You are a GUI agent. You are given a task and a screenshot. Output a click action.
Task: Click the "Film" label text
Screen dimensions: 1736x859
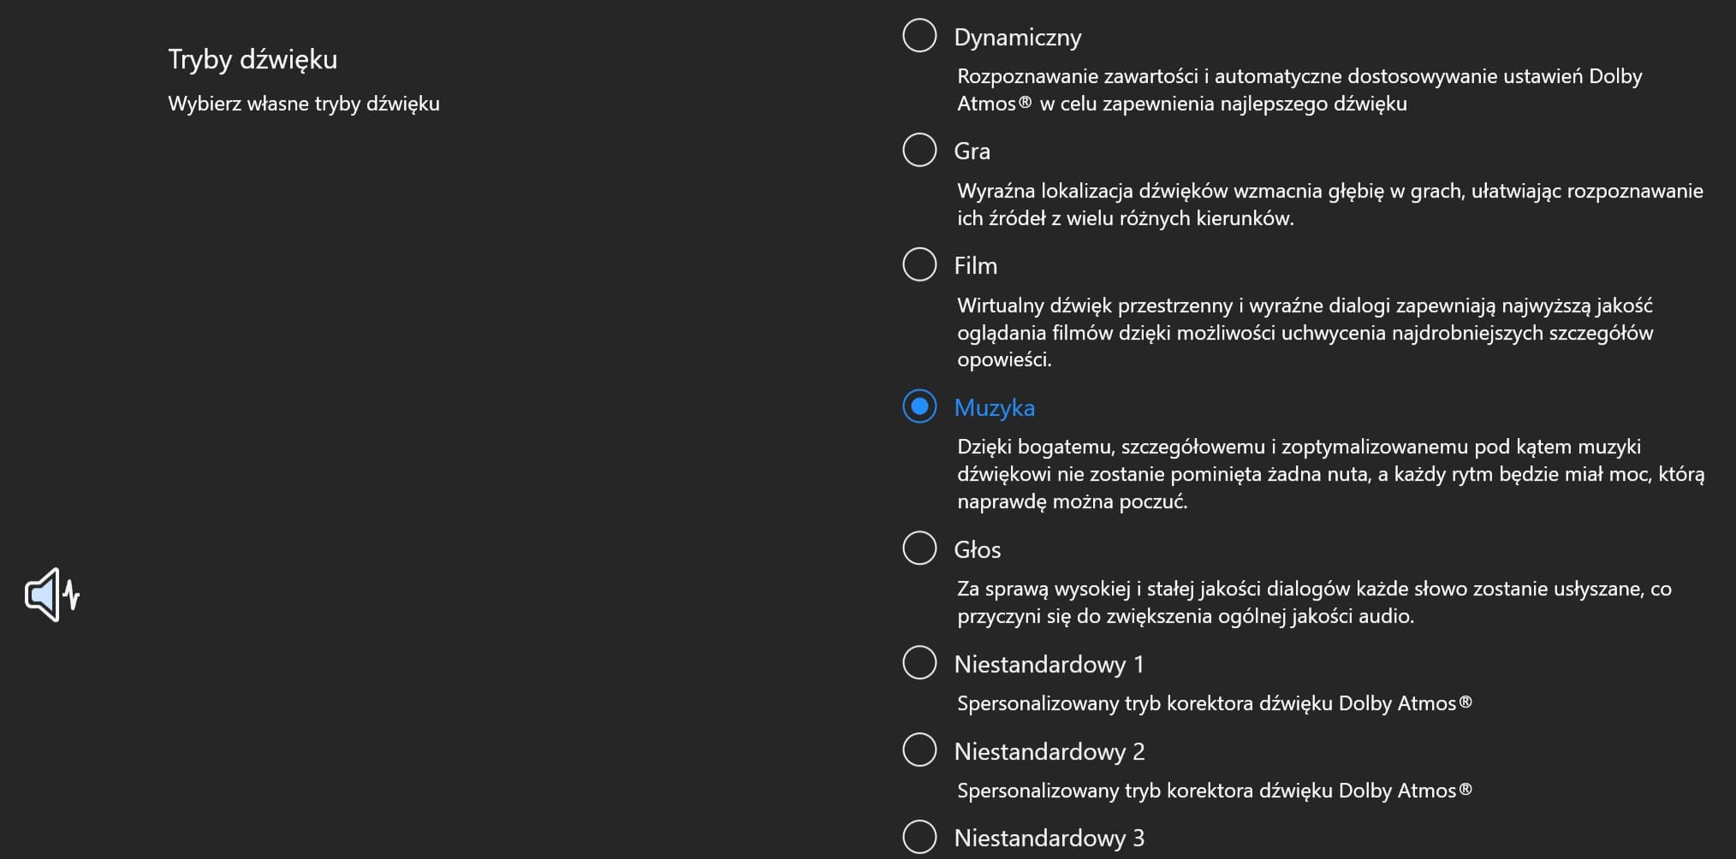click(x=975, y=266)
